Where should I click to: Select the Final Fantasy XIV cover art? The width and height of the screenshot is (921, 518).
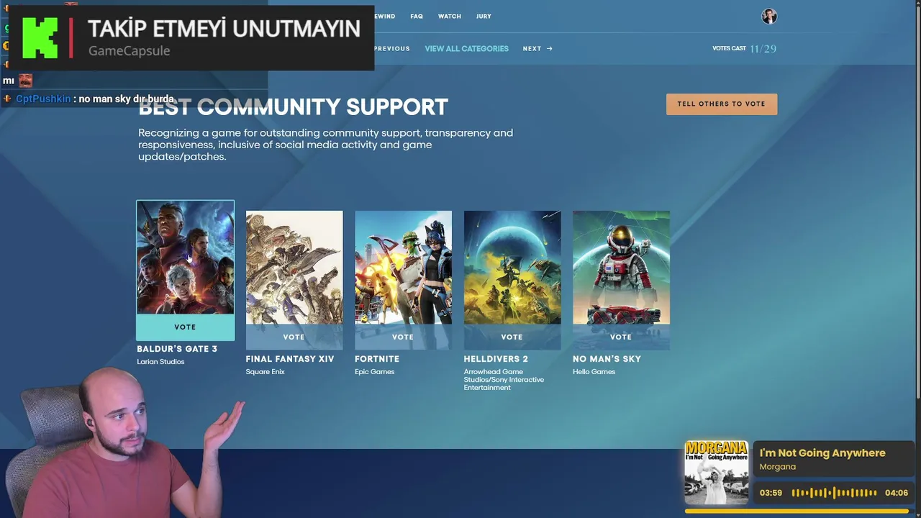coord(294,268)
